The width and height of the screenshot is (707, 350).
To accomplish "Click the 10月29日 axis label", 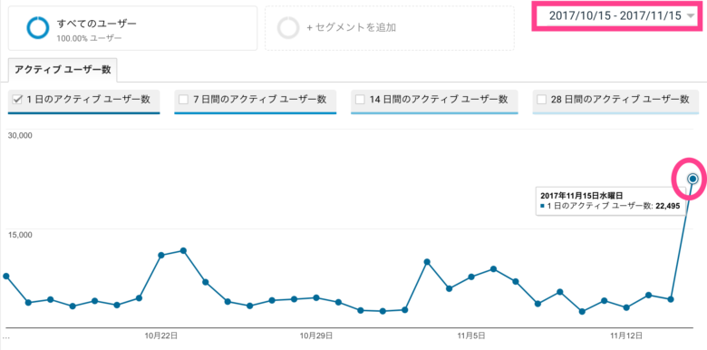I will 316,335.
